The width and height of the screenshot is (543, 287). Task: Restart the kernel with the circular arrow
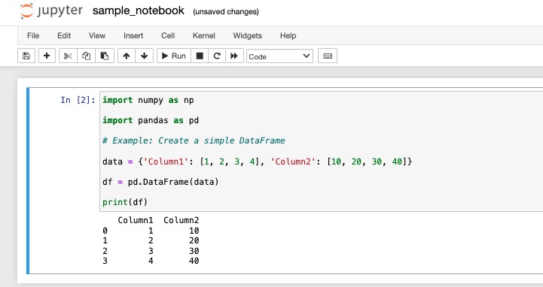tap(217, 56)
